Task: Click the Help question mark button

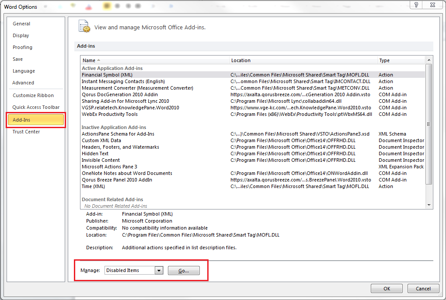Action: click(x=416, y=5)
